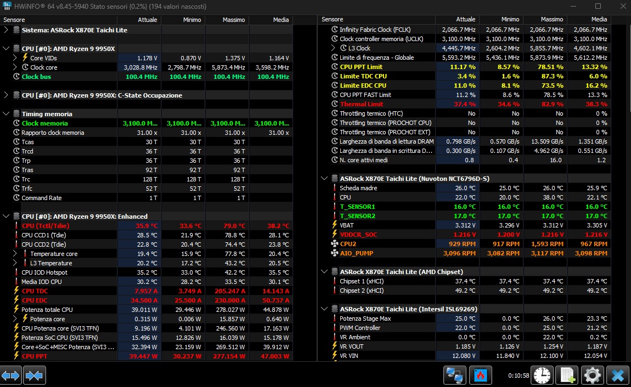Click the lightning icon beside Potenza totale CPU
631x387 pixels.
(x=16, y=309)
